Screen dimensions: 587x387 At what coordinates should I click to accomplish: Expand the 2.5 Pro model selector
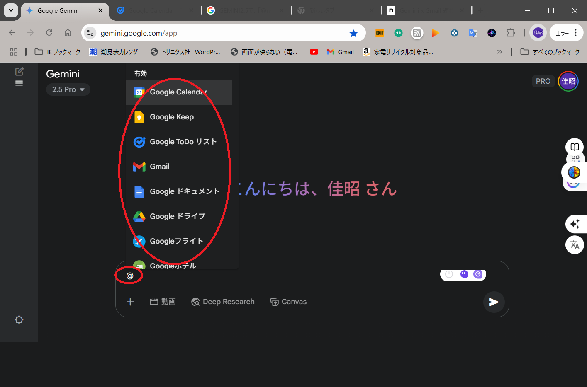(68, 89)
